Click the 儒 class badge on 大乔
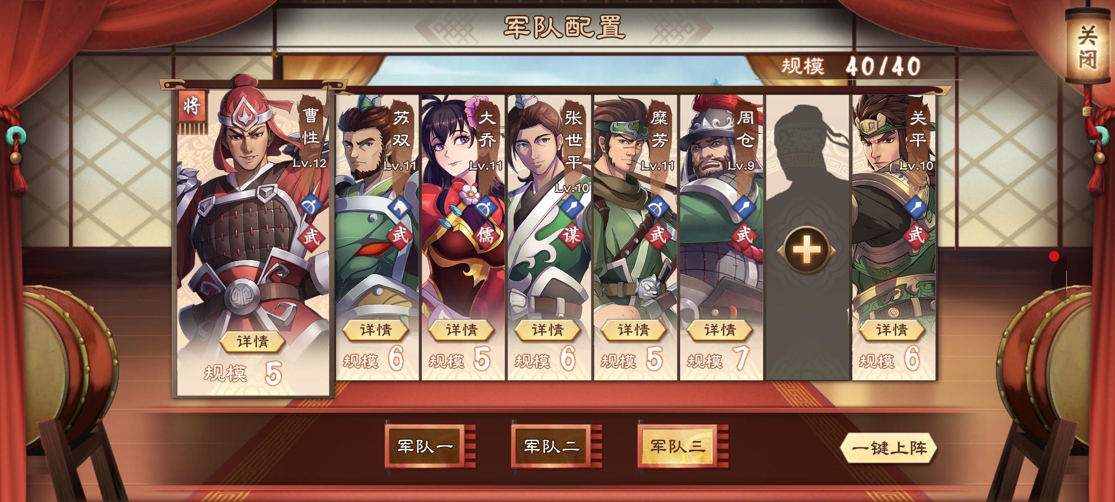This screenshot has width=1115, height=502. (485, 235)
